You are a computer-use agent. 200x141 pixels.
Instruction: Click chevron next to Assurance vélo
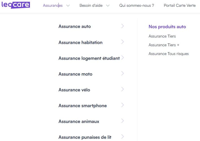coord(123,89)
